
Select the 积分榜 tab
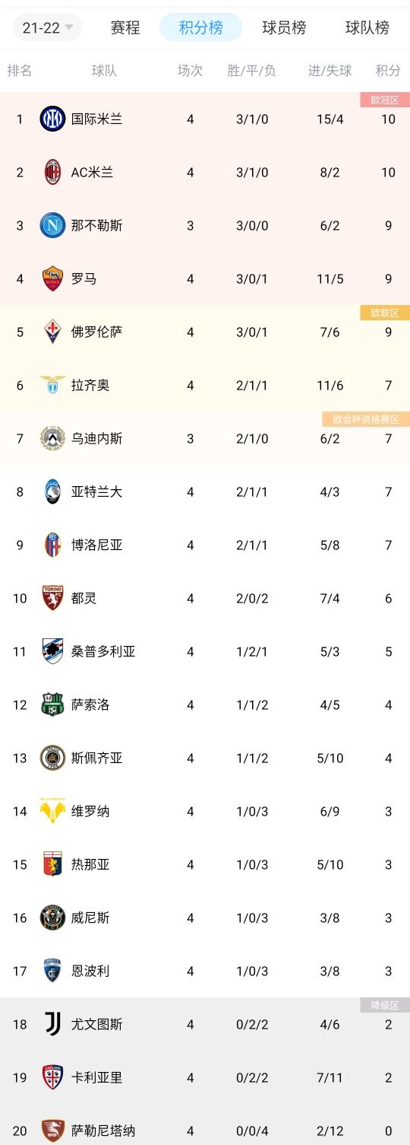[x=201, y=28]
